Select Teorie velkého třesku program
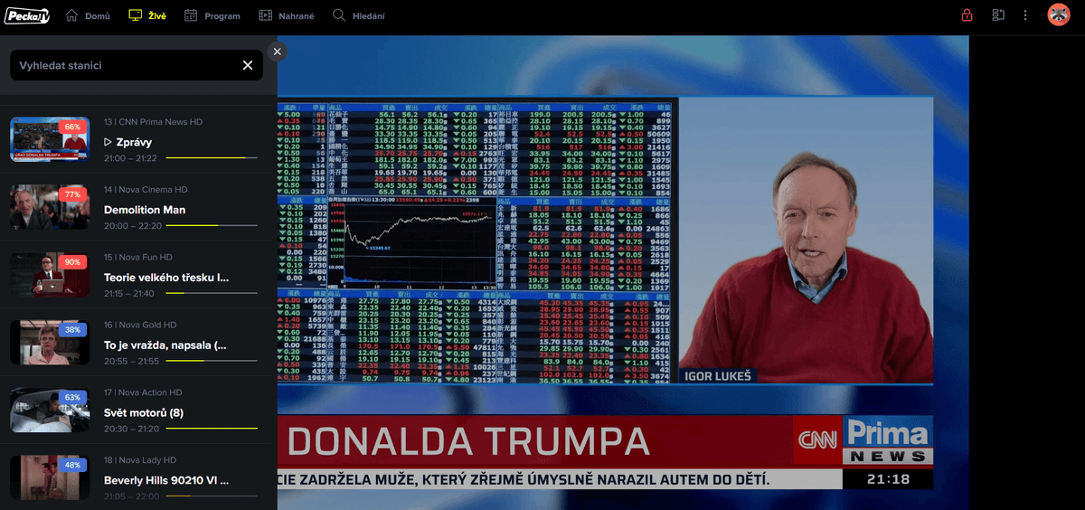The width and height of the screenshot is (1085, 510). [166, 278]
